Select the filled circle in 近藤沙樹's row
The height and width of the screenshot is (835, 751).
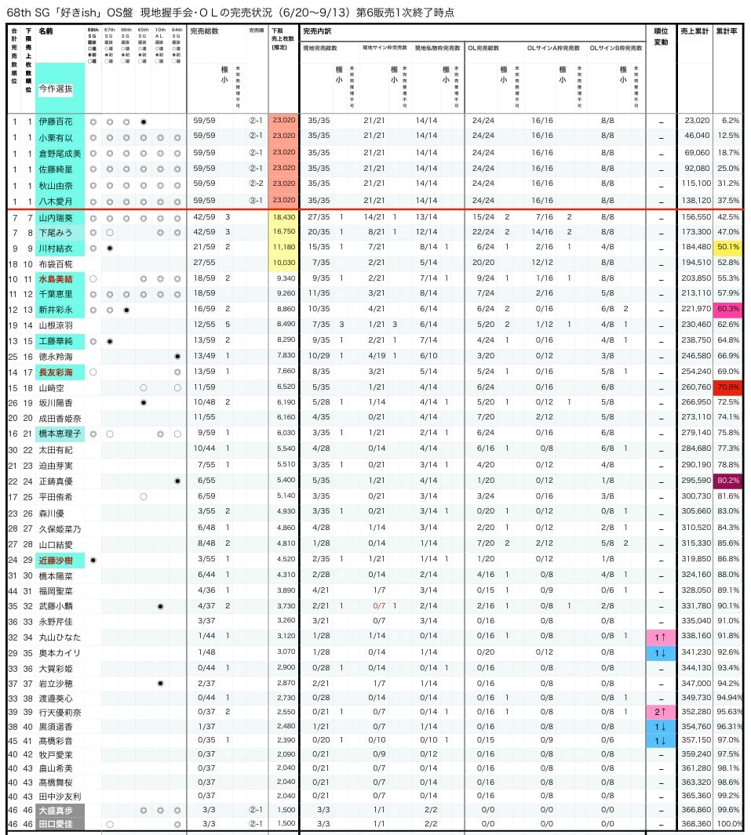point(93,561)
